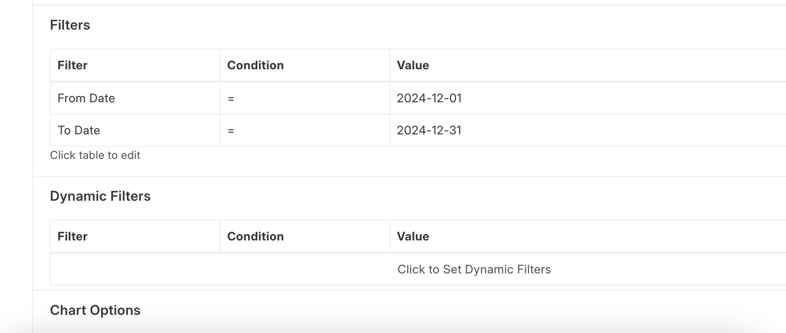Click the From Date filter cell
This screenshot has width=786, height=333.
pyautogui.click(x=86, y=98)
